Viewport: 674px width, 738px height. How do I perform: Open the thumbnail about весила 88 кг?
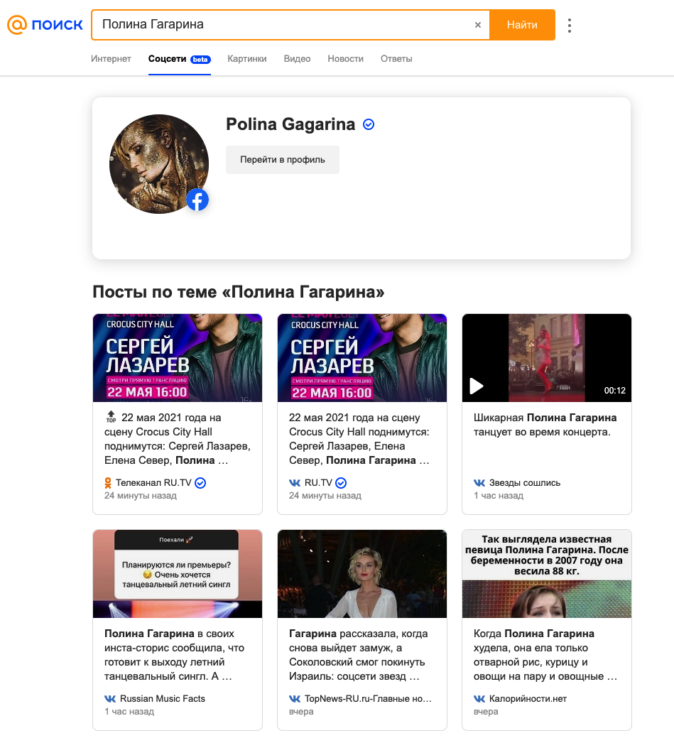[546, 574]
